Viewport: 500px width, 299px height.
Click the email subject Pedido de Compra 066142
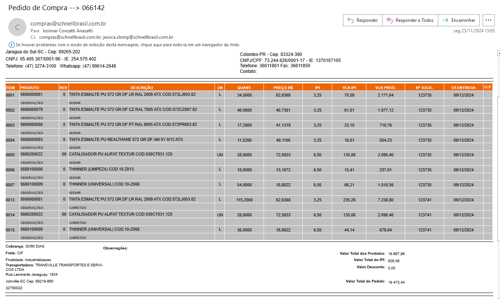pos(56,8)
